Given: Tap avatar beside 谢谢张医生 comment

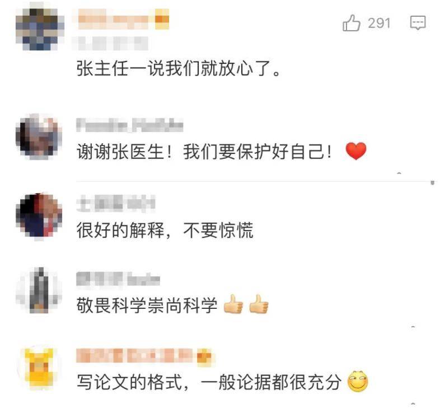Looking at the screenshot, I should (x=39, y=137).
